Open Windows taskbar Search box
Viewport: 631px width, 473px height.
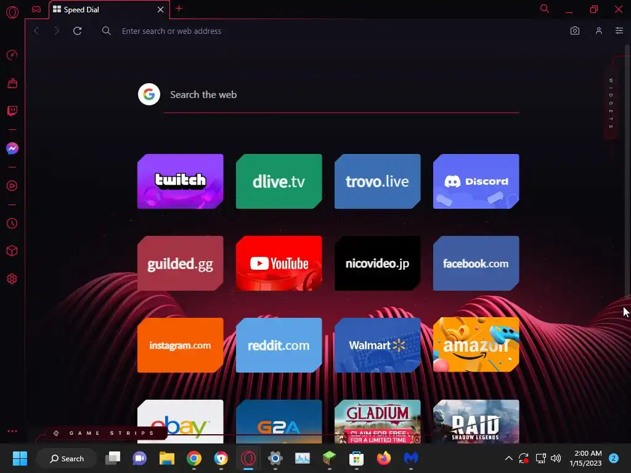pos(67,458)
